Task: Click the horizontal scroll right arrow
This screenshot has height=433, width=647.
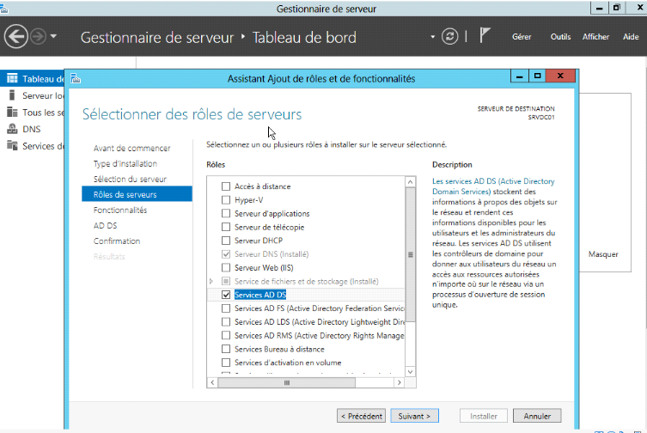Action: [x=399, y=382]
